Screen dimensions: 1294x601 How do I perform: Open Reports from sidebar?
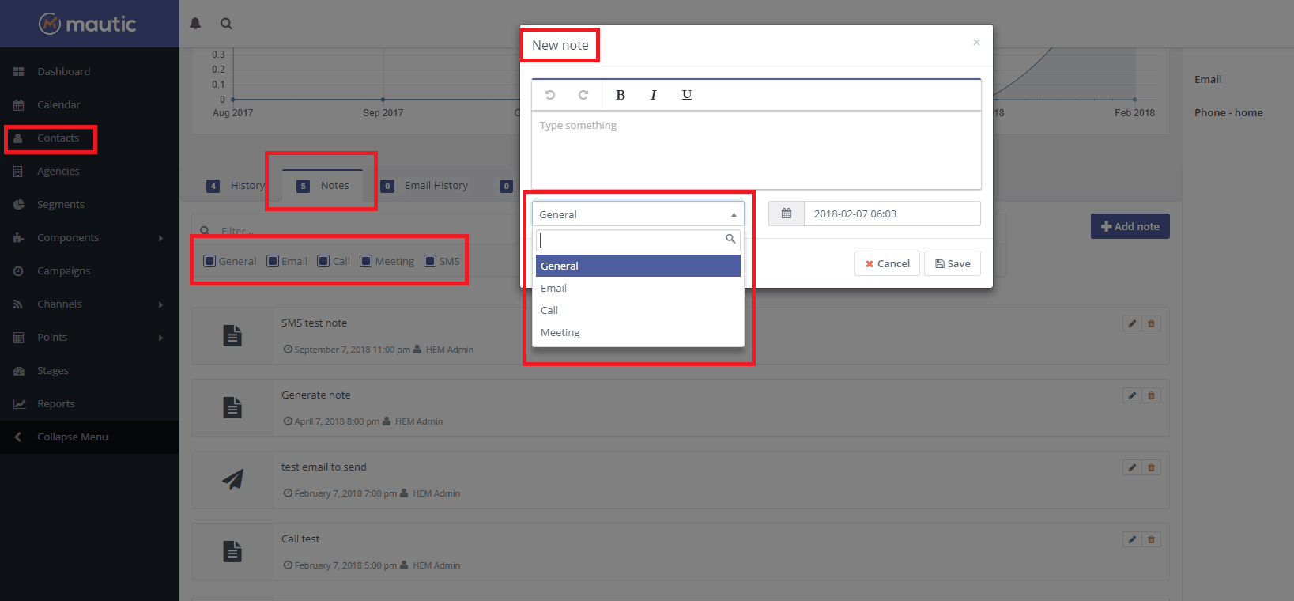pyautogui.click(x=89, y=403)
